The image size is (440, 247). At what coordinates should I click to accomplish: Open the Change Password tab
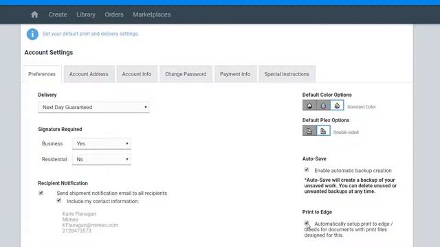[x=186, y=74]
